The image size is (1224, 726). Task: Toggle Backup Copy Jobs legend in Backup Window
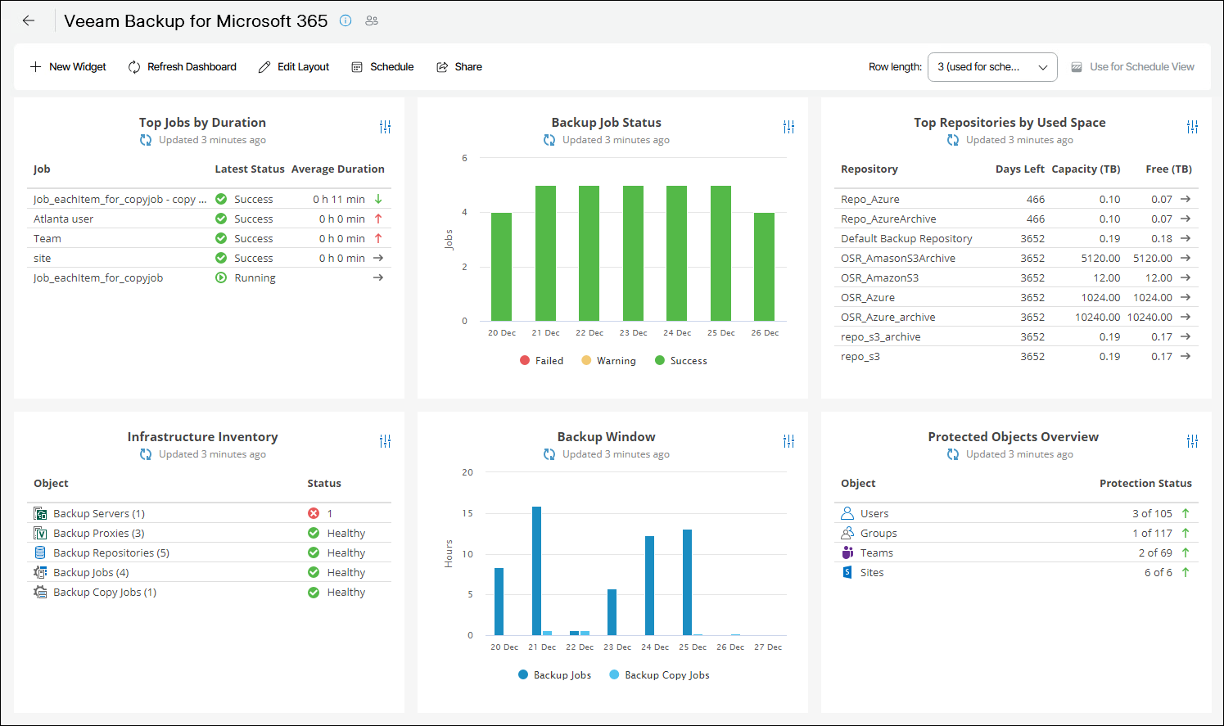click(x=659, y=675)
